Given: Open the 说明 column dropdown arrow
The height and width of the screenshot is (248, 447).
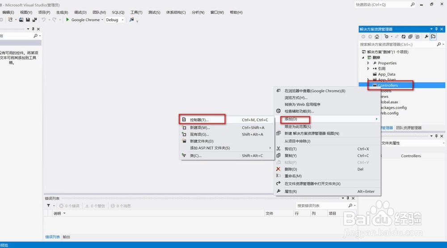Looking at the screenshot, I should tap(64, 213).
